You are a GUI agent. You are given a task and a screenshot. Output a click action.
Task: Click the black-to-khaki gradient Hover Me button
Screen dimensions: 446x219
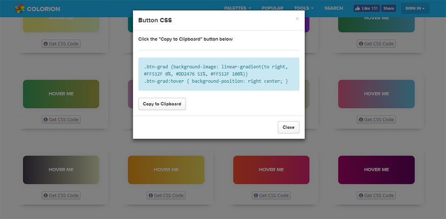click(x=61, y=170)
